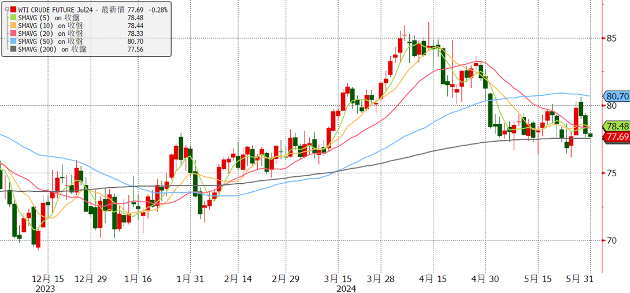The height and width of the screenshot is (293, 630).
Task: Select the 'SMAVG (10) on 收盤' legend row
Action: click(51, 25)
